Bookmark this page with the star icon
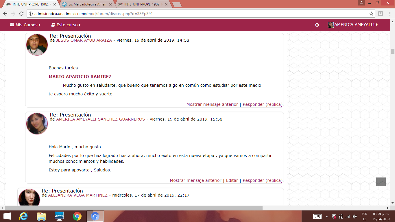The image size is (395, 222). coord(371,14)
